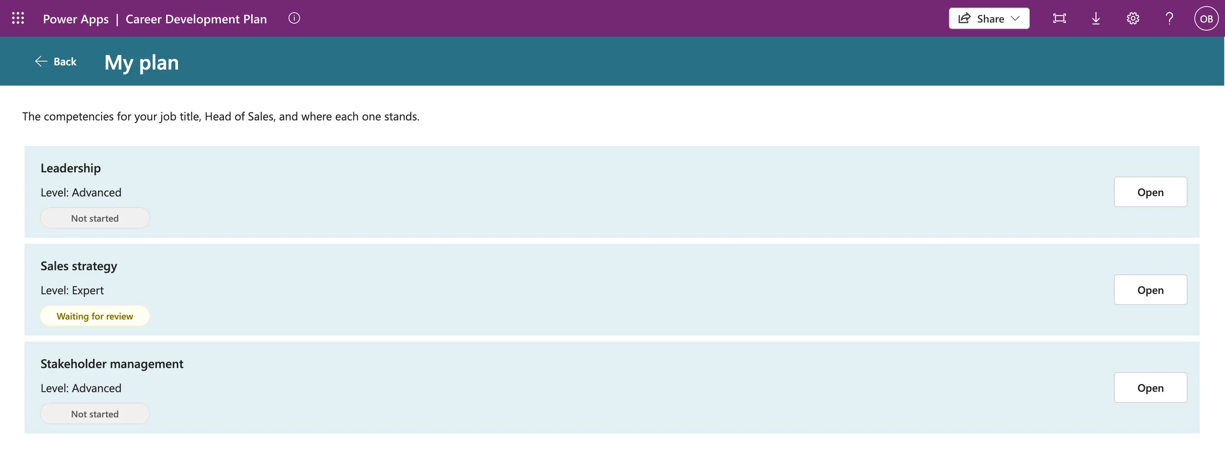1225x451 pixels.
Task: Click Leadership's Not started status badge
Action: pos(95,218)
